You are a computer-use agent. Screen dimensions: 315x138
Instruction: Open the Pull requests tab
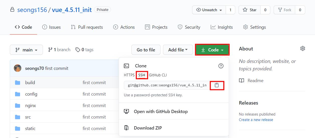87,27
